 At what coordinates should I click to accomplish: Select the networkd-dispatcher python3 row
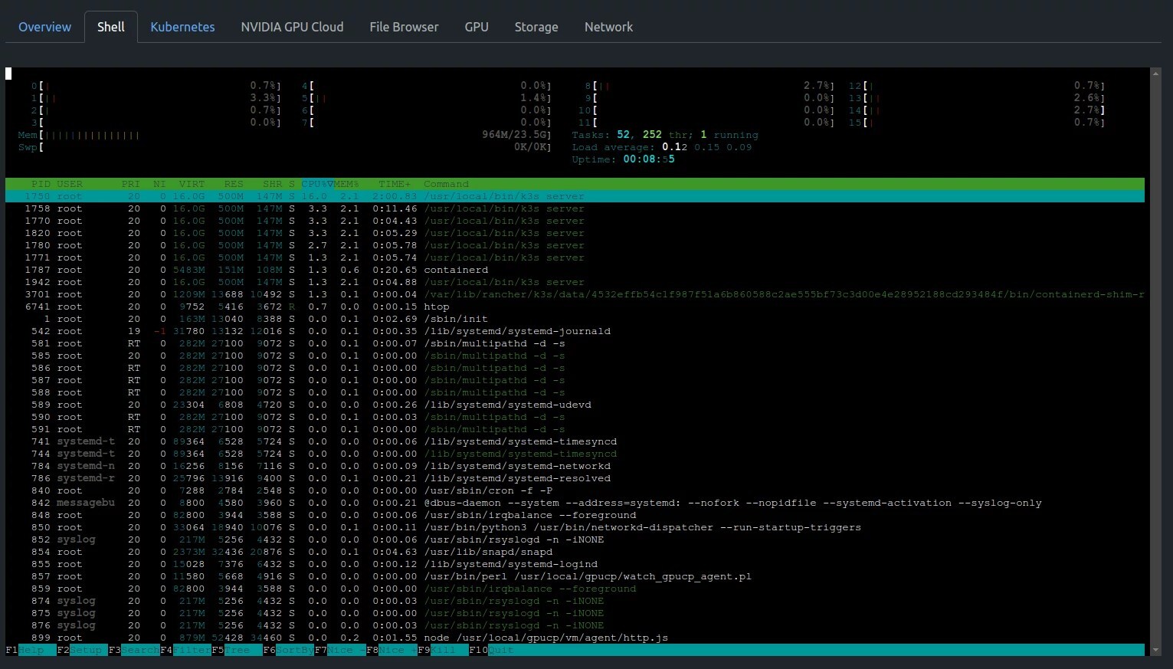575,527
